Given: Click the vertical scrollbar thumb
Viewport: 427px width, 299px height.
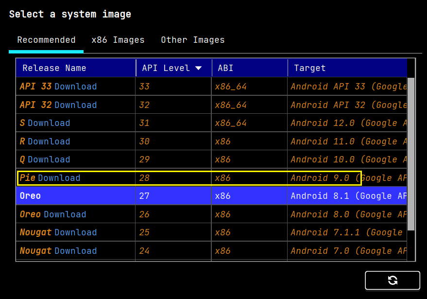Looking at the screenshot, I should (x=411, y=154).
